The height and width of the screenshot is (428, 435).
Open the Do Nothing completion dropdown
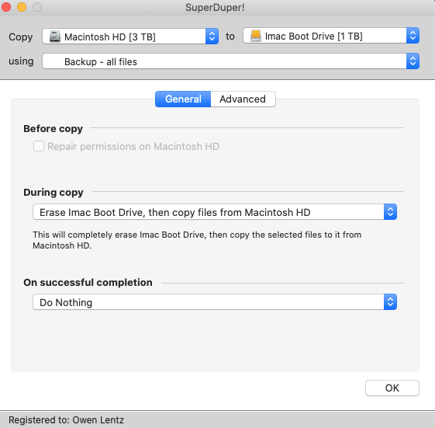[x=215, y=302]
